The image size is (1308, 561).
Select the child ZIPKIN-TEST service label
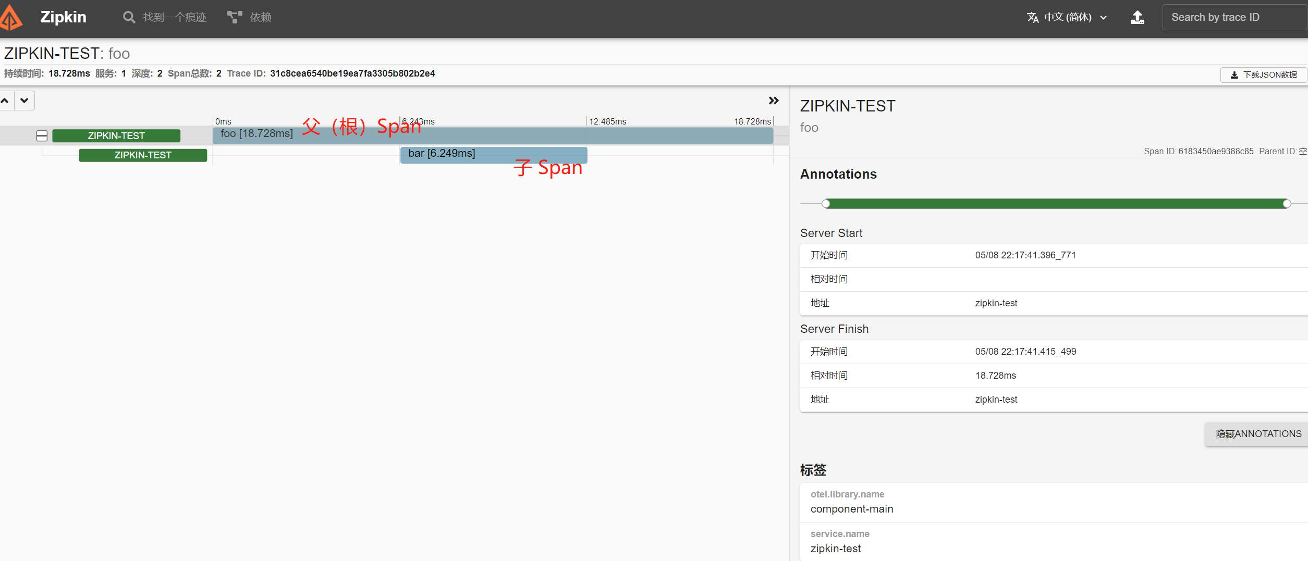[x=143, y=155]
